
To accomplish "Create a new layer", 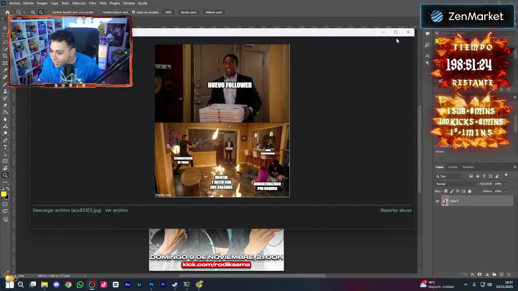I will coord(501,274).
